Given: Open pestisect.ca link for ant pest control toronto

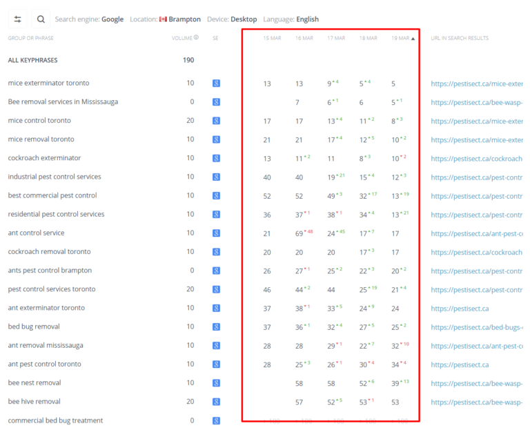Looking at the screenshot, I should tap(460, 364).
